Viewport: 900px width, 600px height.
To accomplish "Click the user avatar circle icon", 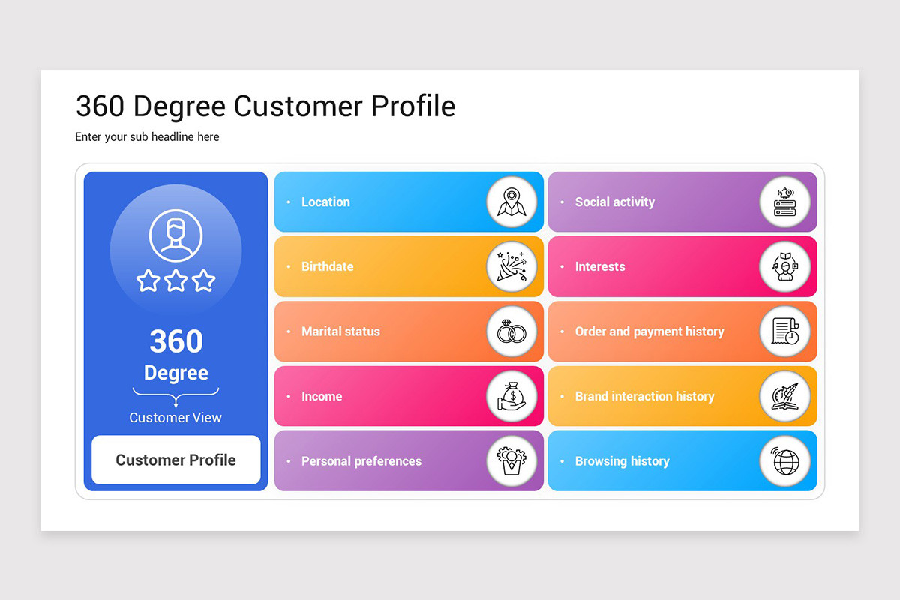I will point(176,235).
